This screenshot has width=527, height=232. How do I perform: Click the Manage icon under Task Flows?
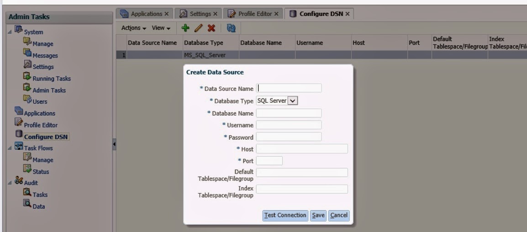[27, 157]
